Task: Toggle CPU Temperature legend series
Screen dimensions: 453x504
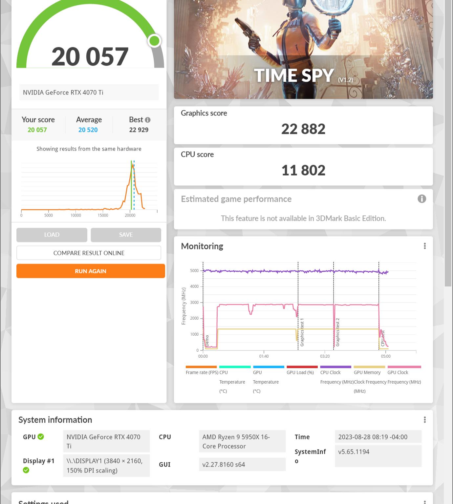Action: click(x=235, y=379)
